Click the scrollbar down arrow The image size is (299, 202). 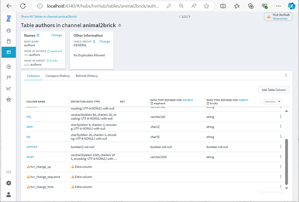coord(287,188)
